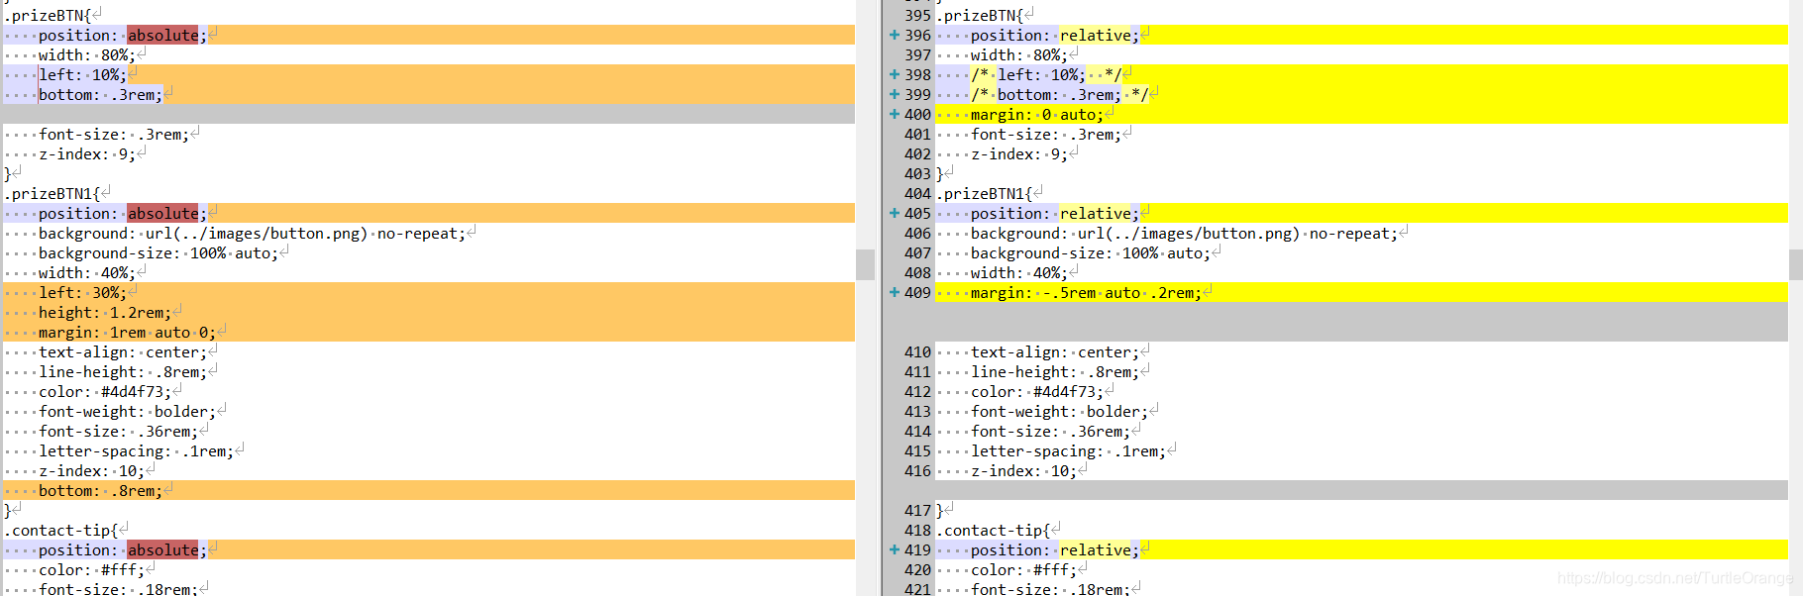Click 'z-index: 9;' on line 402

(1019, 153)
